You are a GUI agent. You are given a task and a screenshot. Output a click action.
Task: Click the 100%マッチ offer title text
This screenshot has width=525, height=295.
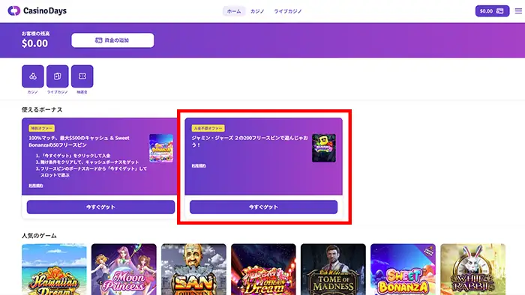coord(79,142)
